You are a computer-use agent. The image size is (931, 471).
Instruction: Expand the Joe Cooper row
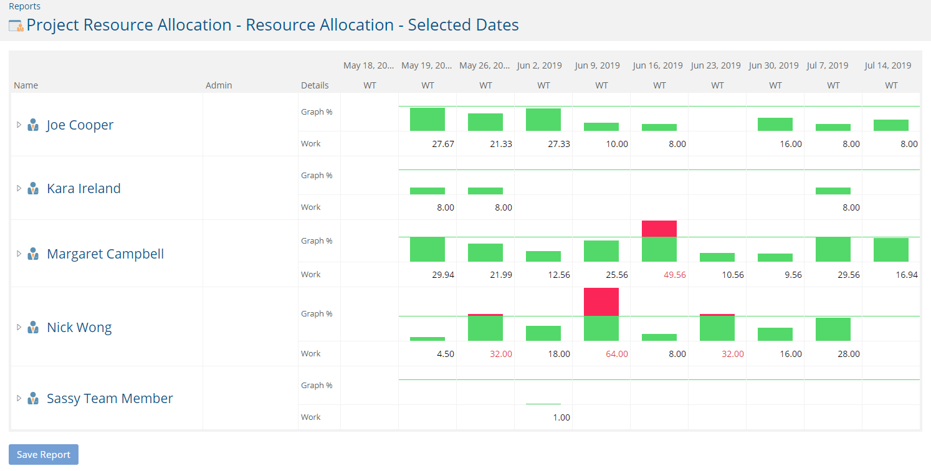19,125
